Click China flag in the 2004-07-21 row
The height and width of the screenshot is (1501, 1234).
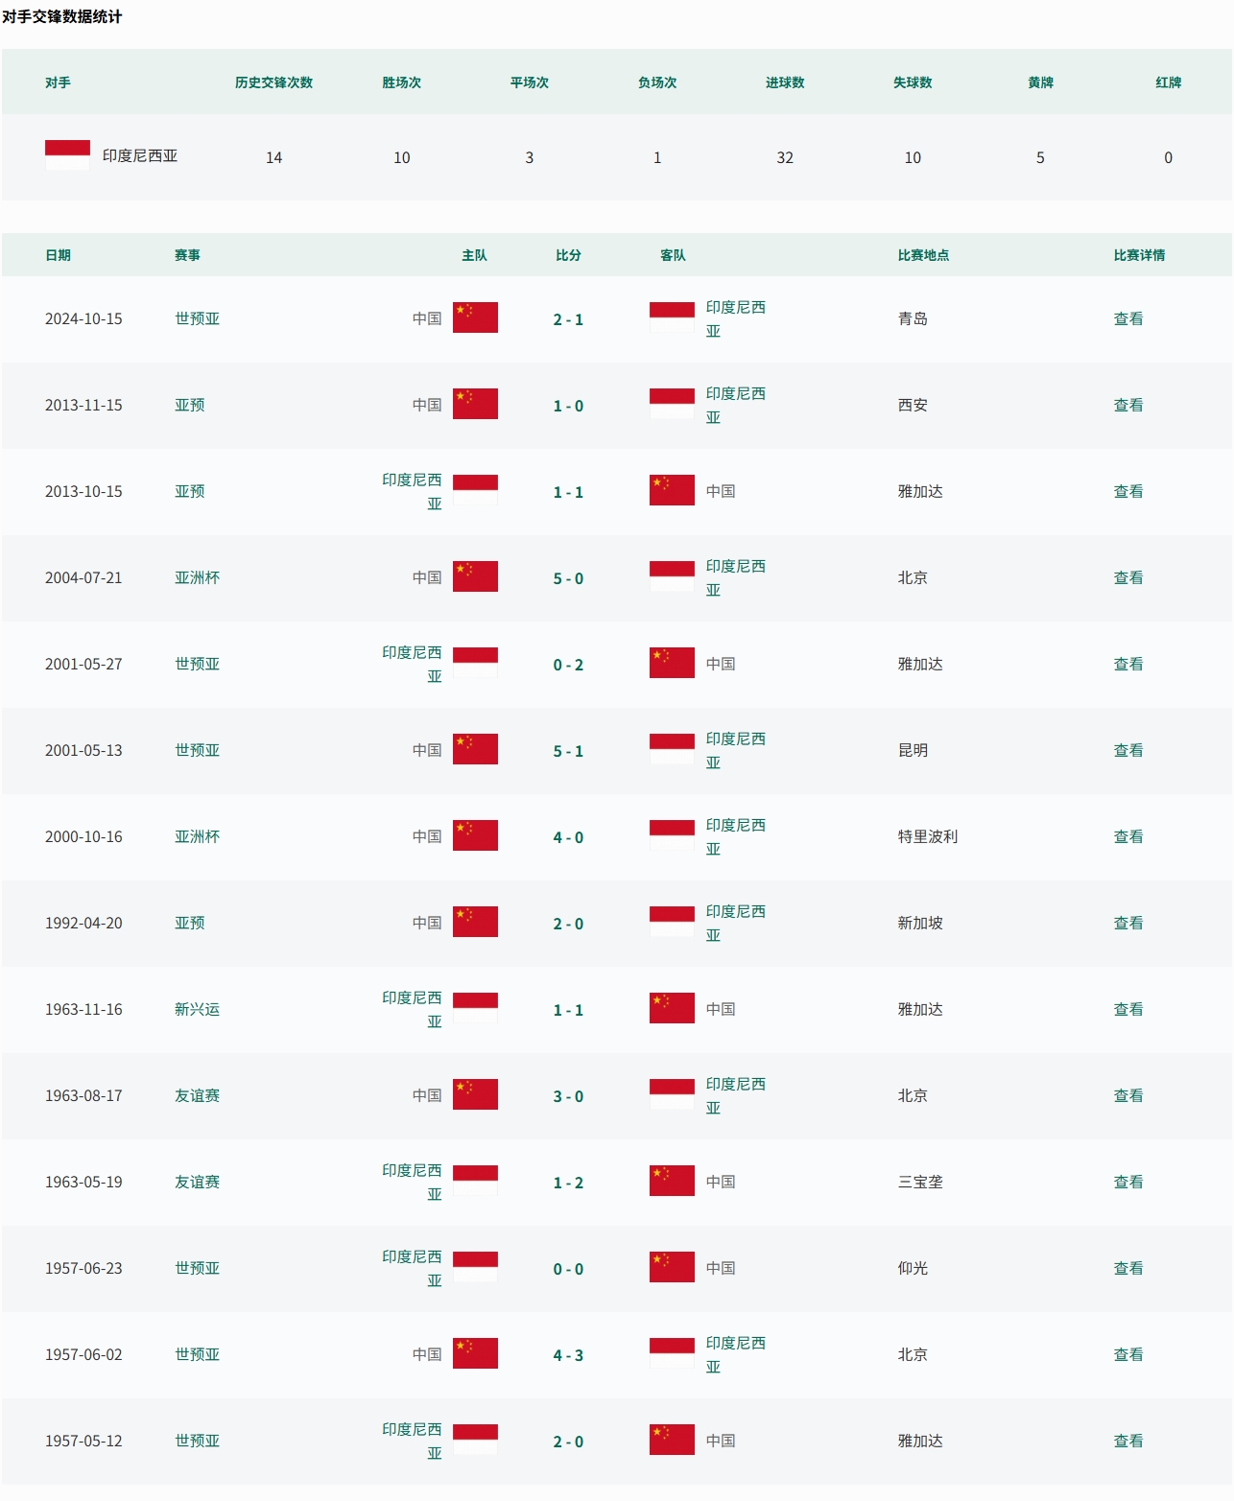point(475,576)
